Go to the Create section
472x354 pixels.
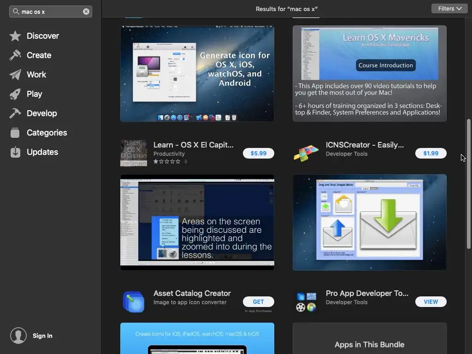point(39,55)
